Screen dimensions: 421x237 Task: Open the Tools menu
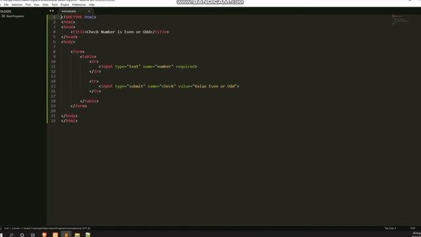point(55,5)
